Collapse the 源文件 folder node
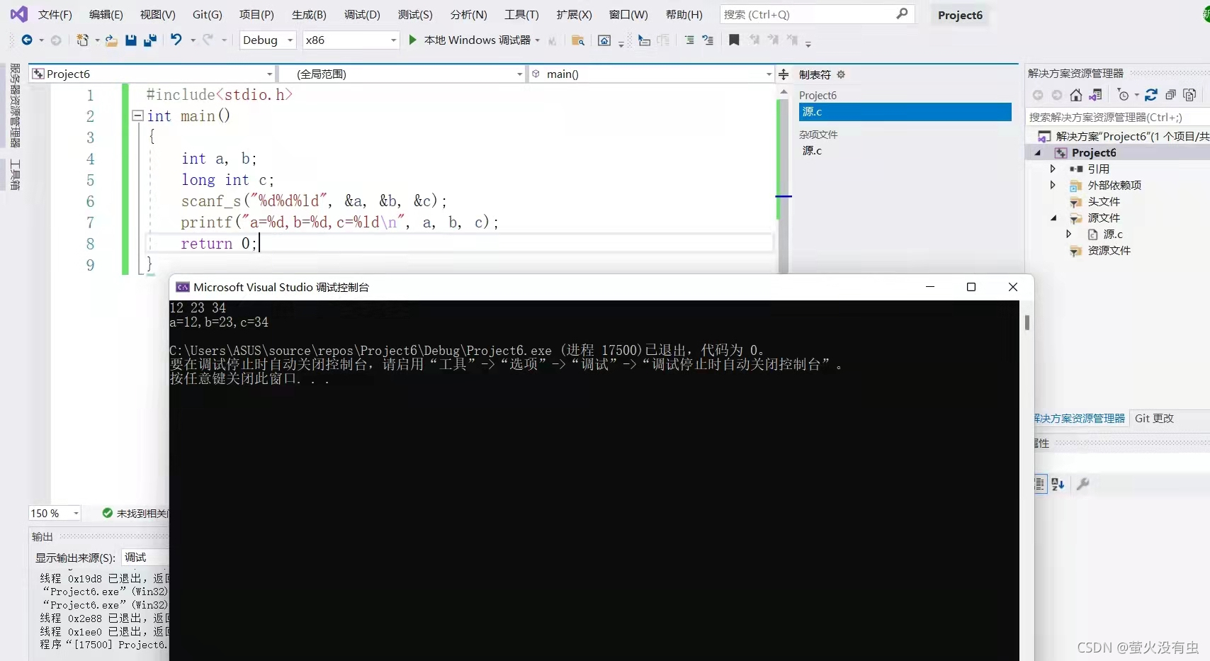 point(1053,218)
